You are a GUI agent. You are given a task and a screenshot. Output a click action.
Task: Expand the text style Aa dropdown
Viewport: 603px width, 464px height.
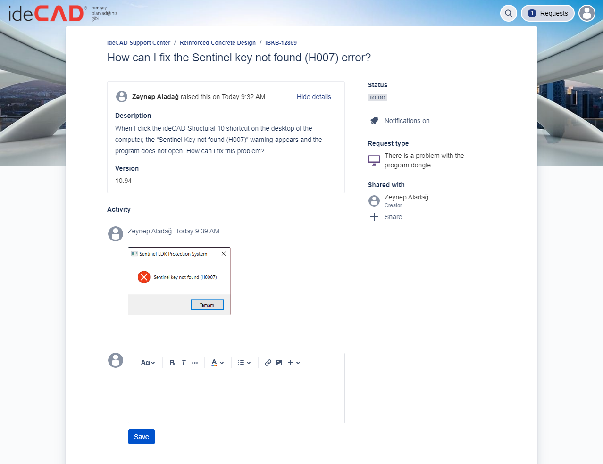[148, 363]
